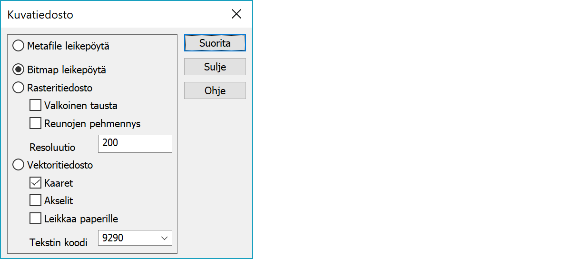Click the Valkoinen tausta label text

[x=80, y=106]
